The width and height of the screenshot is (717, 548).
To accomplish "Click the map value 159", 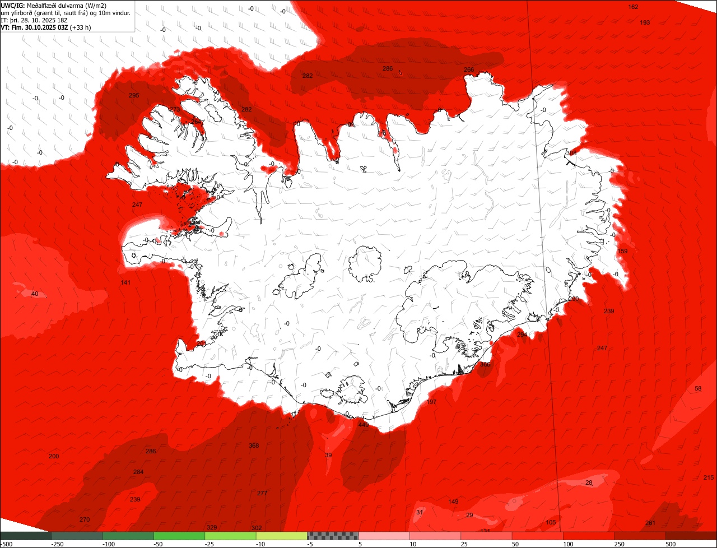I will click(x=622, y=251).
